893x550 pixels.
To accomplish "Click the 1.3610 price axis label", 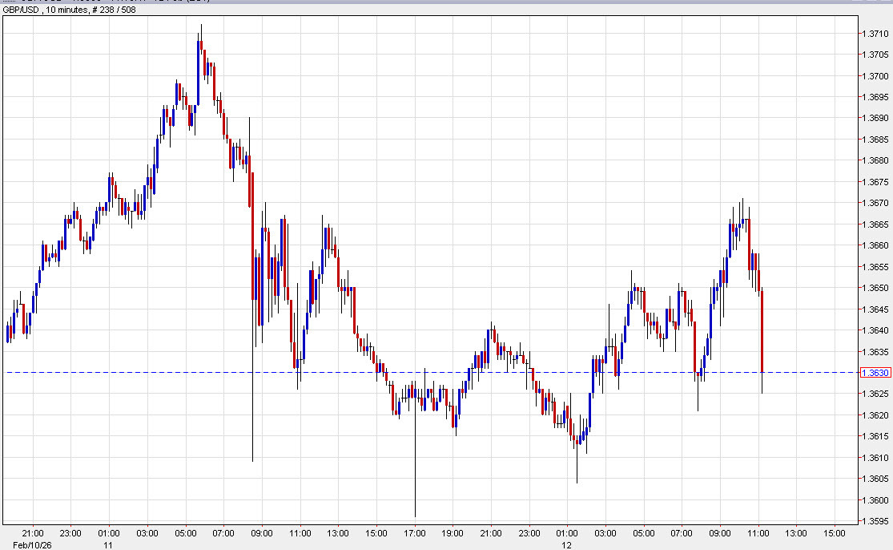I will (x=872, y=458).
